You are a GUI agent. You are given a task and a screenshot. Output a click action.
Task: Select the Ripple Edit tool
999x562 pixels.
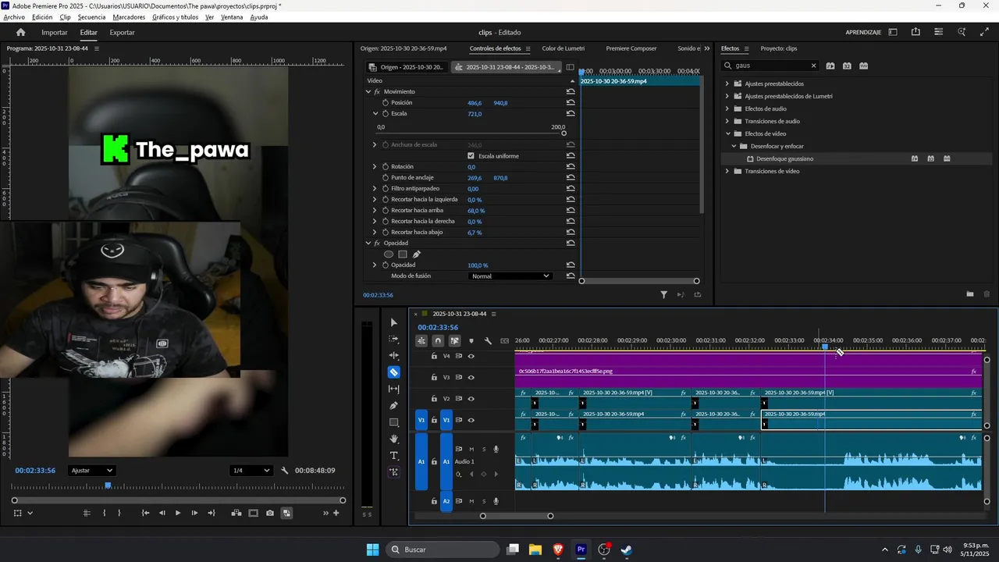pos(393,355)
